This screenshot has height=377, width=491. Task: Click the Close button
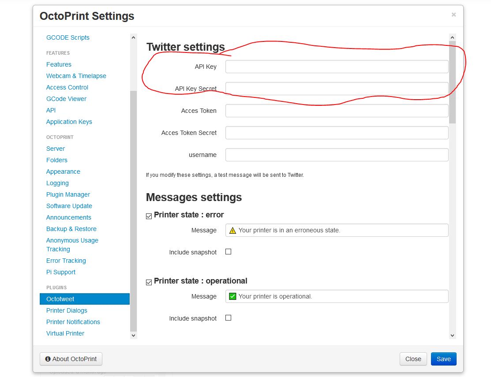click(413, 359)
